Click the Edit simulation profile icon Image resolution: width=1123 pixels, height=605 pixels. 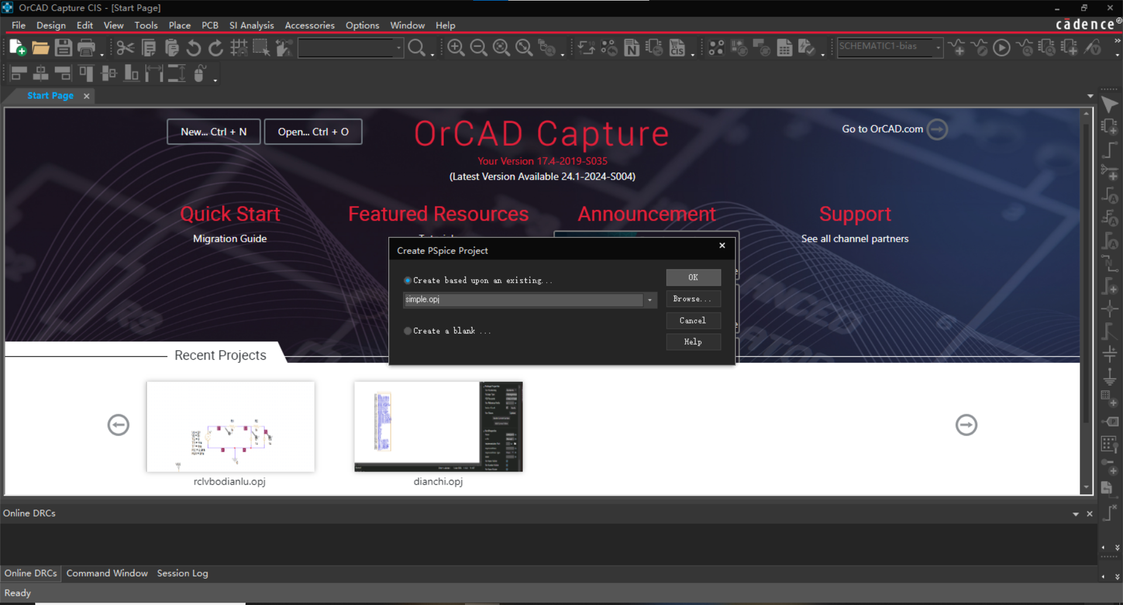pos(980,47)
